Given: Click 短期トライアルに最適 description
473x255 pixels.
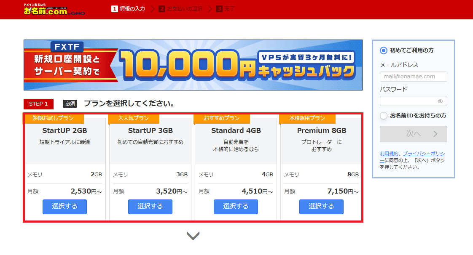Looking at the screenshot, I should pos(64,142).
